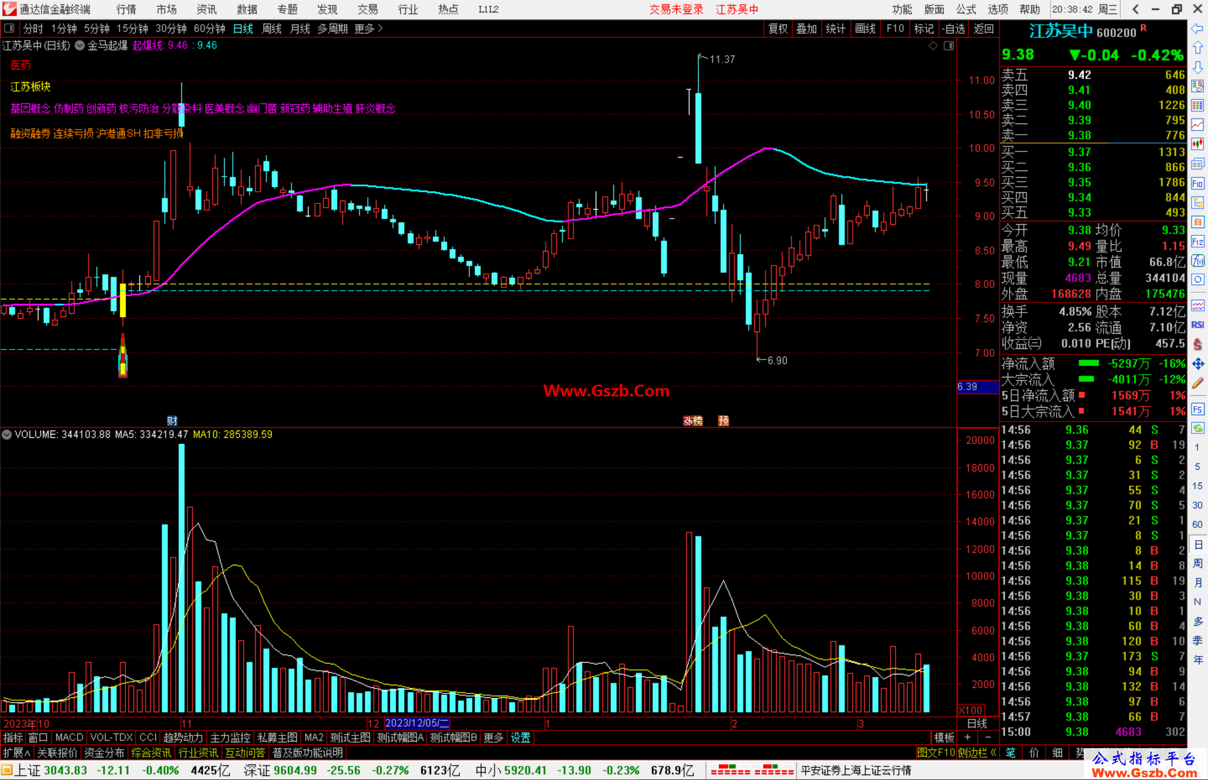This screenshot has height=780, width=1208.
Task: Toggle the panel icon left of 分时
Action: point(9,28)
